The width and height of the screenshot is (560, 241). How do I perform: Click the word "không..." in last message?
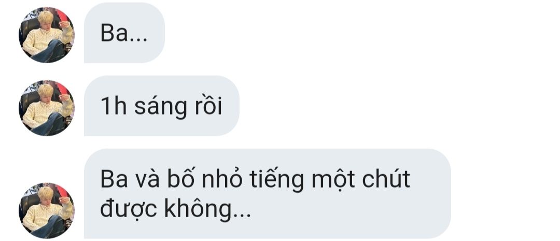pos(208,209)
